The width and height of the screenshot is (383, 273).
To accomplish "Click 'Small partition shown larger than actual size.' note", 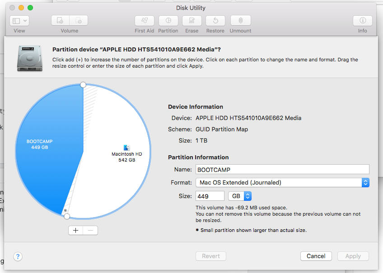I will tap(253, 230).
